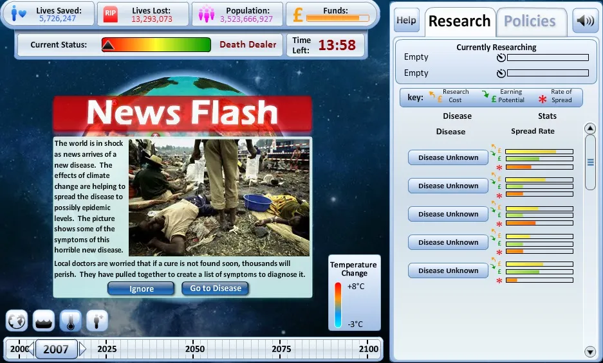Click the disease list scroll down arrow
603x363 pixels.
coord(590,351)
